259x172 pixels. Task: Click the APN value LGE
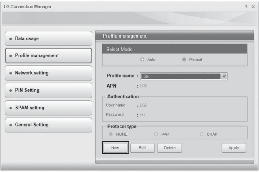144,86
